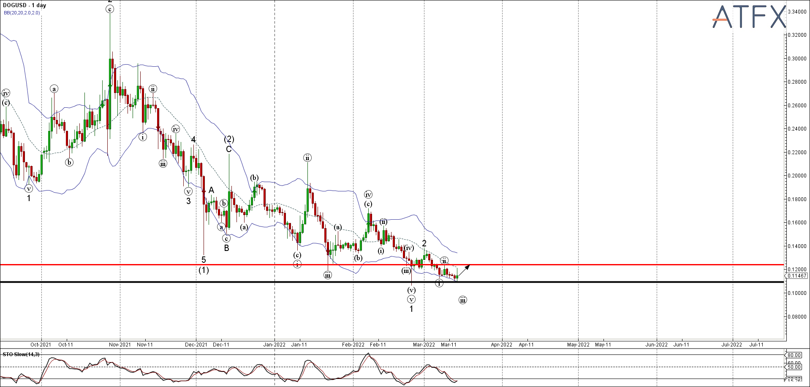Click the Mar-2022 date axis label
Viewport: 810px width, 387px height.
[424, 345]
